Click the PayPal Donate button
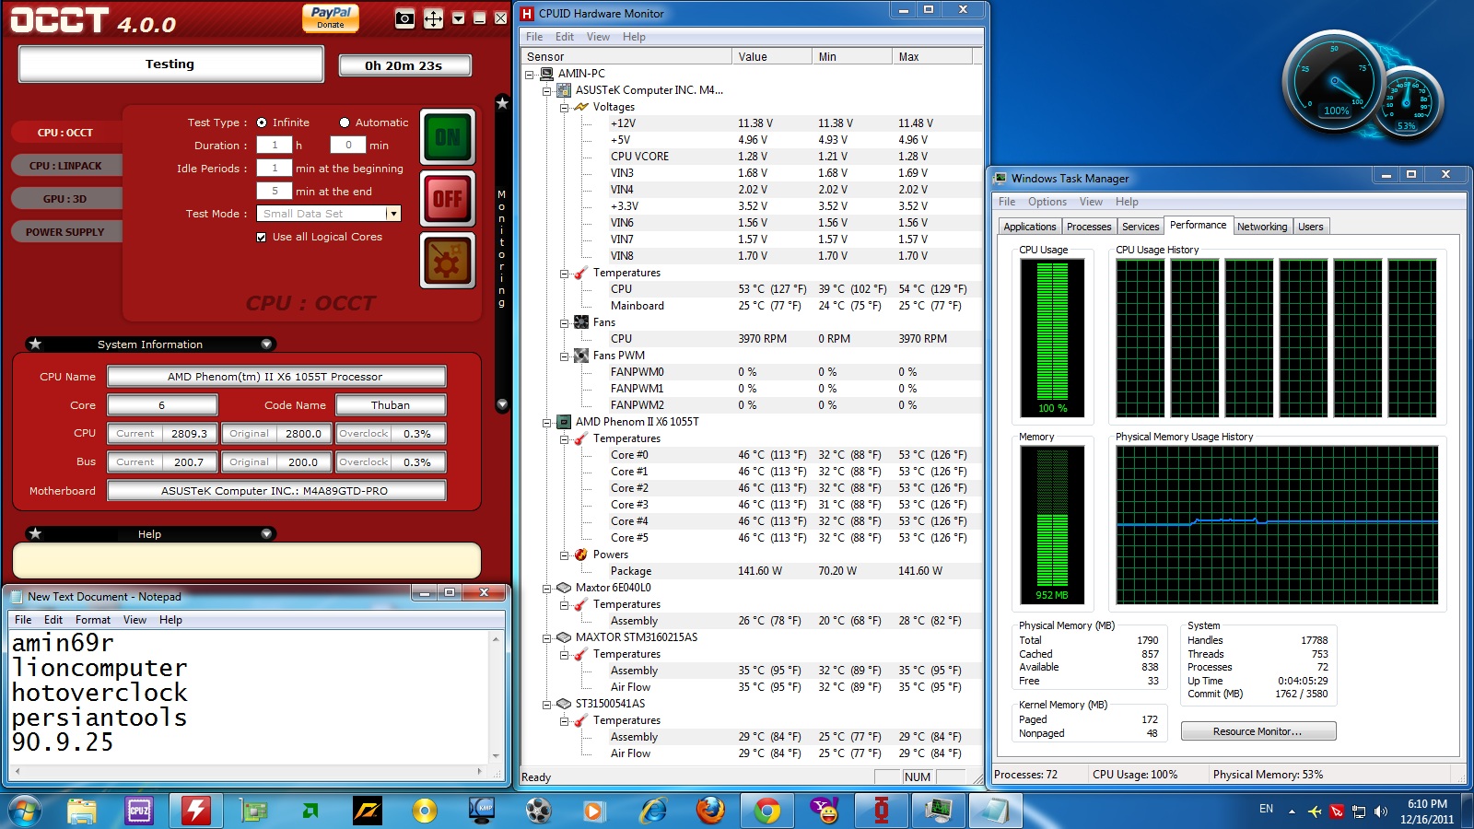The width and height of the screenshot is (1474, 829). 331,18
